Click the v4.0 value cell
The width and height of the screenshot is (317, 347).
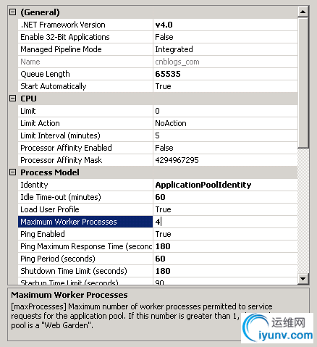pos(225,25)
